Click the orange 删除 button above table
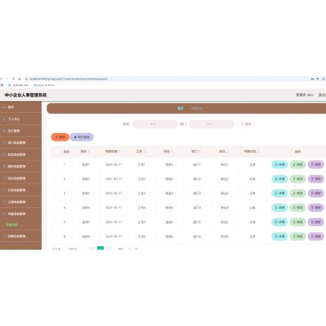 (x=60, y=137)
